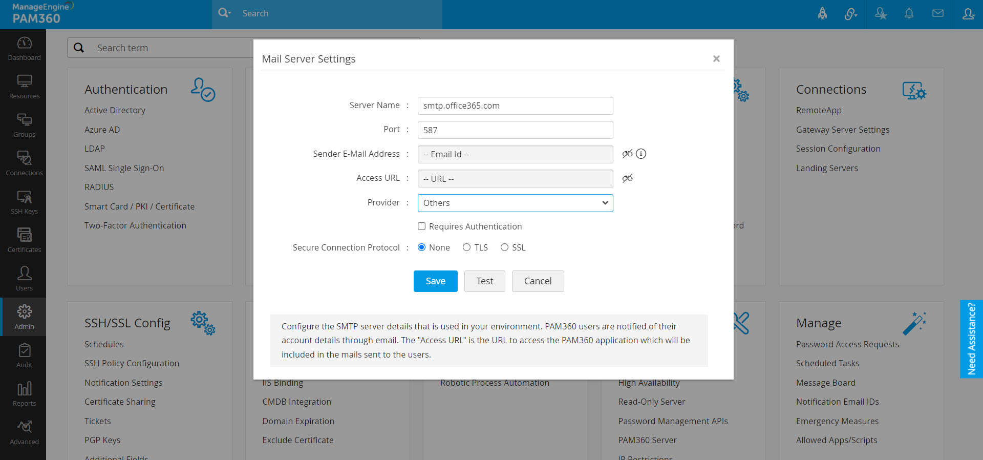Open Certificates section in sidebar
The image size is (983, 460).
[24, 241]
